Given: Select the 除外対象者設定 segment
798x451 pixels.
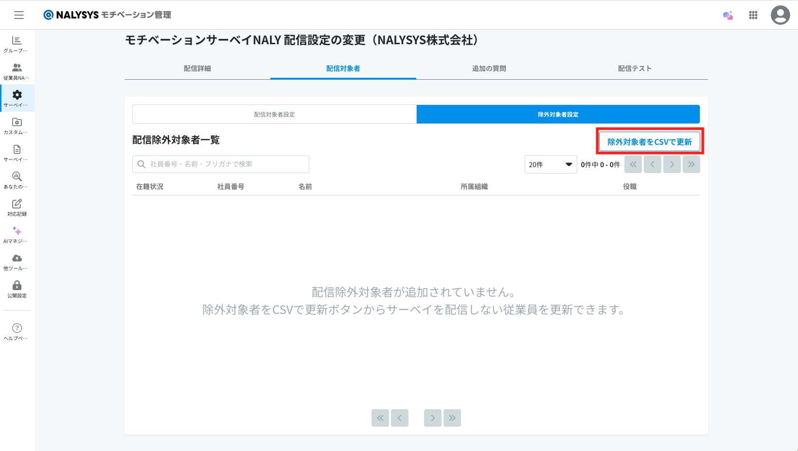Looking at the screenshot, I should (x=558, y=114).
